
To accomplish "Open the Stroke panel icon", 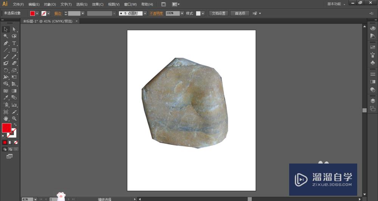I will pyautogui.click(x=373, y=74).
